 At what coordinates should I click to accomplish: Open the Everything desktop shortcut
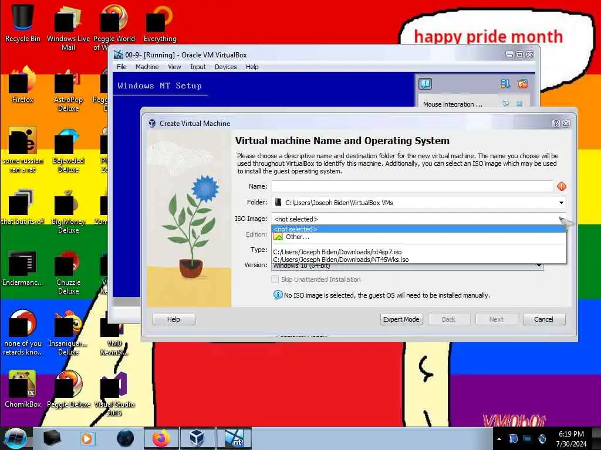point(160,23)
